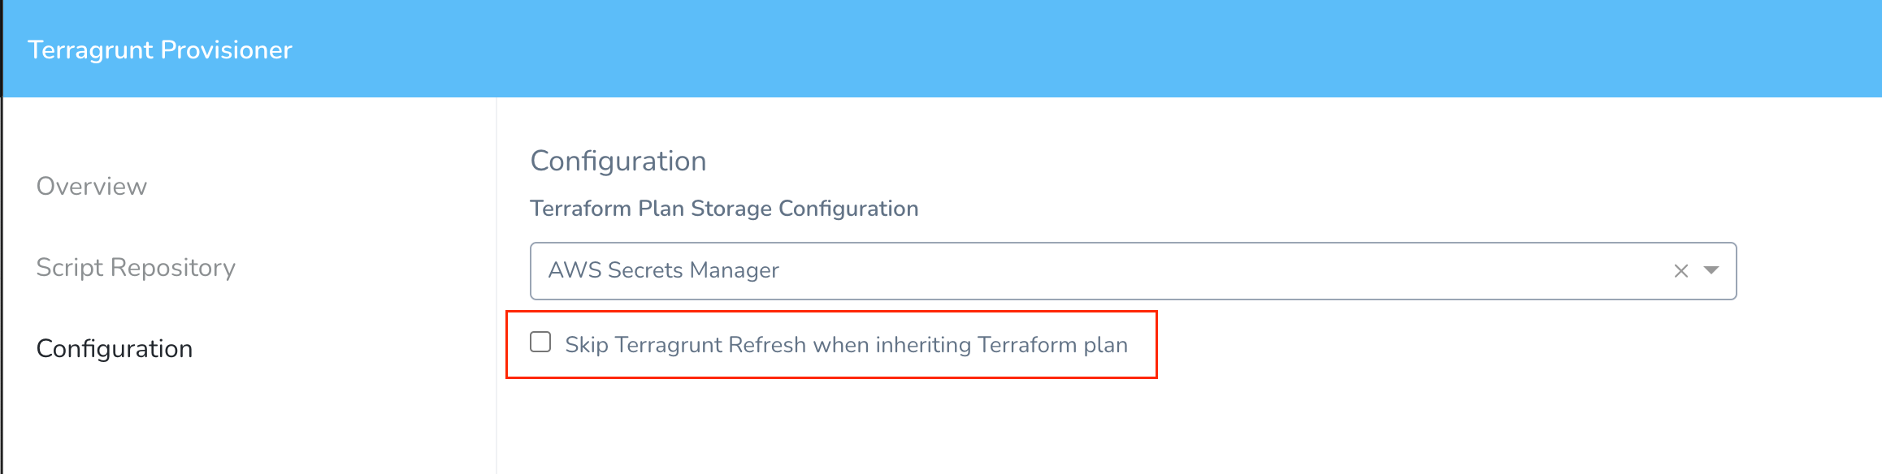
Task: Click the Configuration section heading
Action: tap(618, 161)
